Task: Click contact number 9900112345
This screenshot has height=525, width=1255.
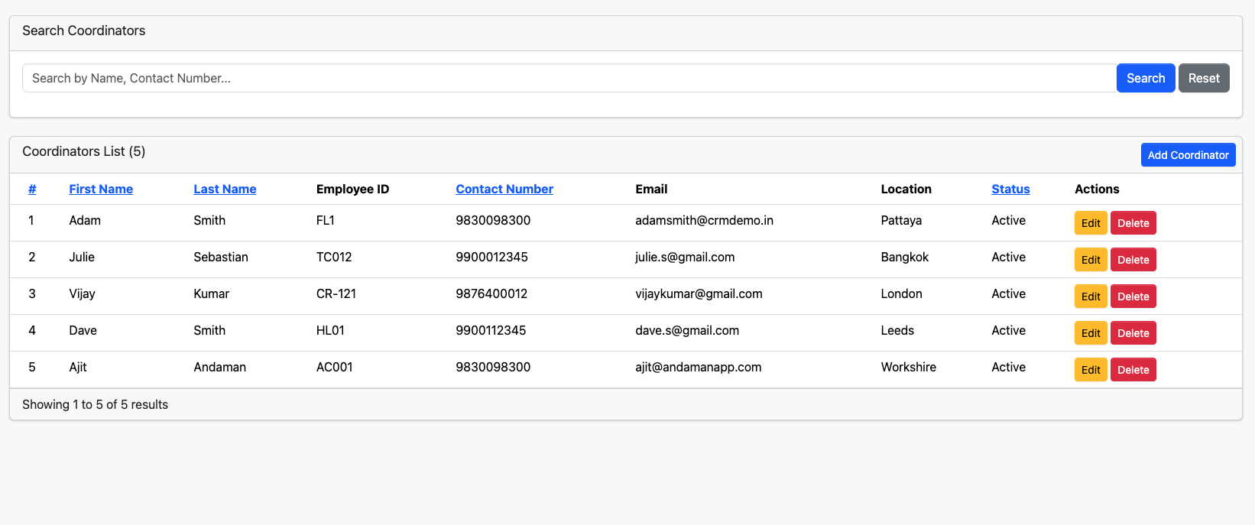Action: pos(491,330)
